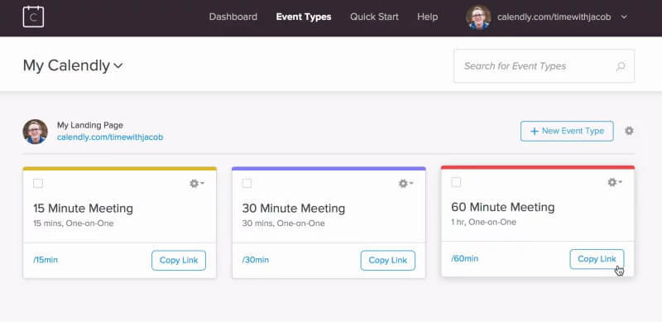Expand the My Calendly dropdown
This screenshot has height=322, width=662.
point(73,65)
